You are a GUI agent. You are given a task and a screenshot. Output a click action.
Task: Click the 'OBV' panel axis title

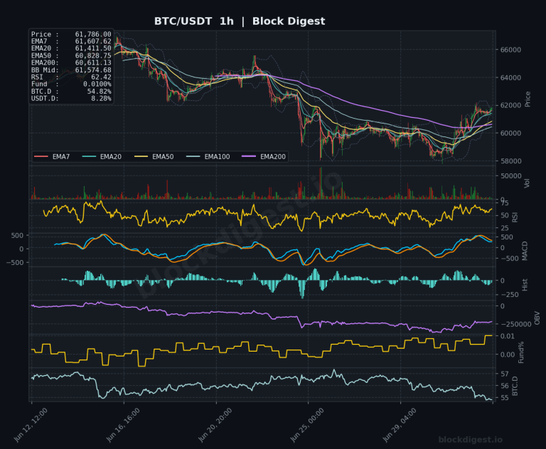click(x=537, y=318)
